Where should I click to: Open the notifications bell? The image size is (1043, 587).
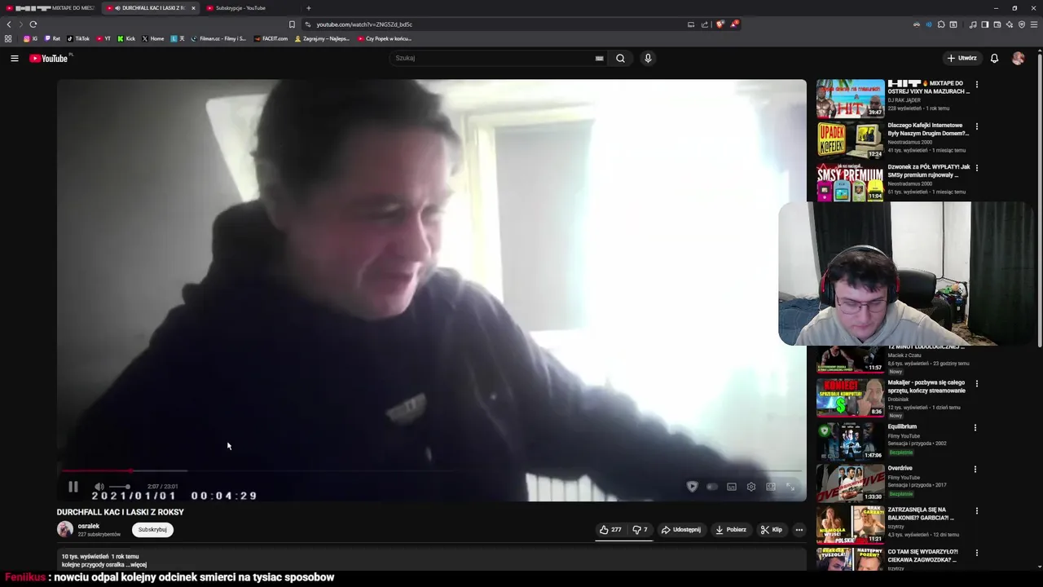pos(994,58)
